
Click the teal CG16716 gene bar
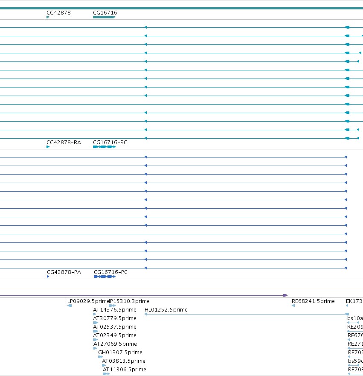[104, 17]
